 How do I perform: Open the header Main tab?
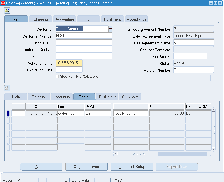[x=16, y=19]
